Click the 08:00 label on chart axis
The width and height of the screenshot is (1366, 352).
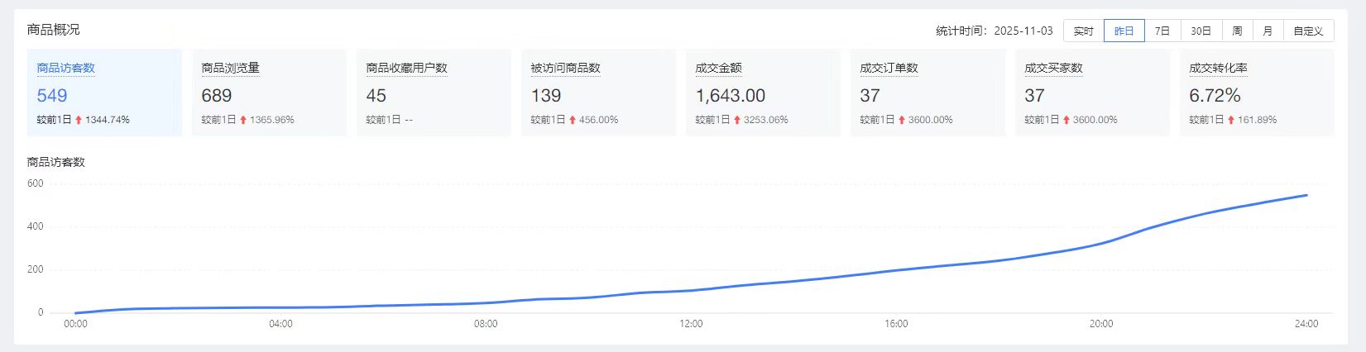(x=486, y=324)
